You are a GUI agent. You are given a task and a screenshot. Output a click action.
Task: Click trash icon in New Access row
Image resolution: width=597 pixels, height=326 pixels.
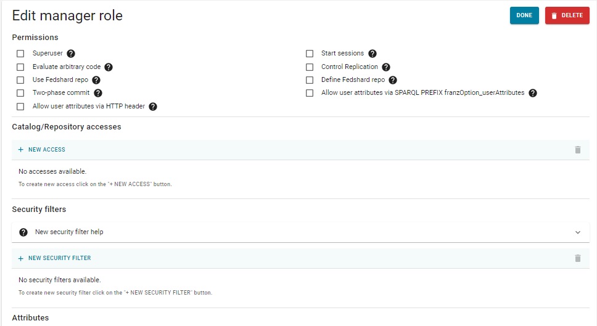click(577, 150)
